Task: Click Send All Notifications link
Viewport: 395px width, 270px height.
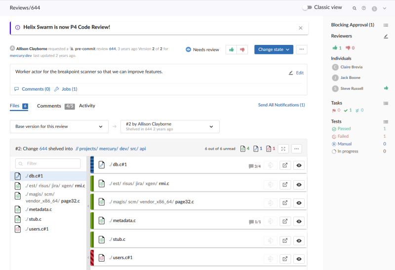Action: (x=281, y=105)
